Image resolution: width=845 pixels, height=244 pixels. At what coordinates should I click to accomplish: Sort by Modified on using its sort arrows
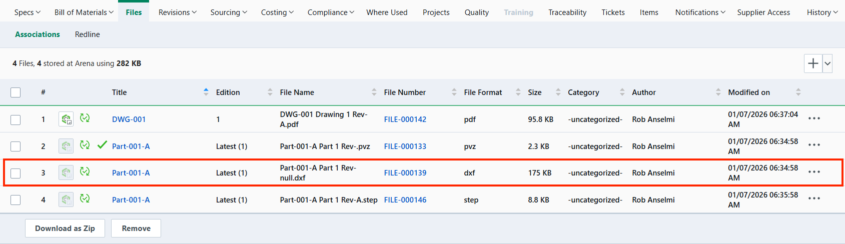[x=798, y=92]
